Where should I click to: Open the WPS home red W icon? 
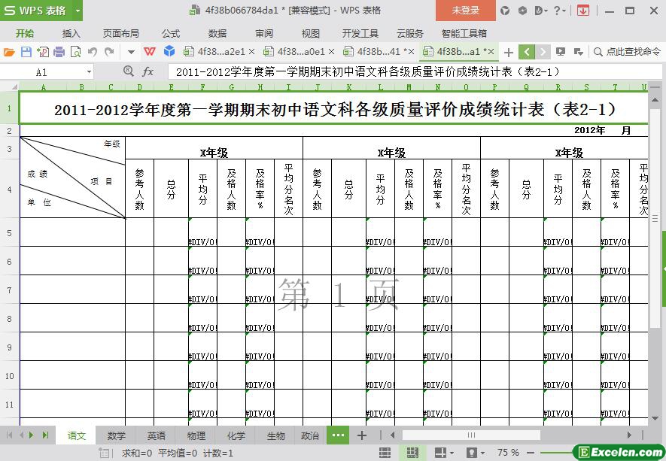[x=150, y=52]
